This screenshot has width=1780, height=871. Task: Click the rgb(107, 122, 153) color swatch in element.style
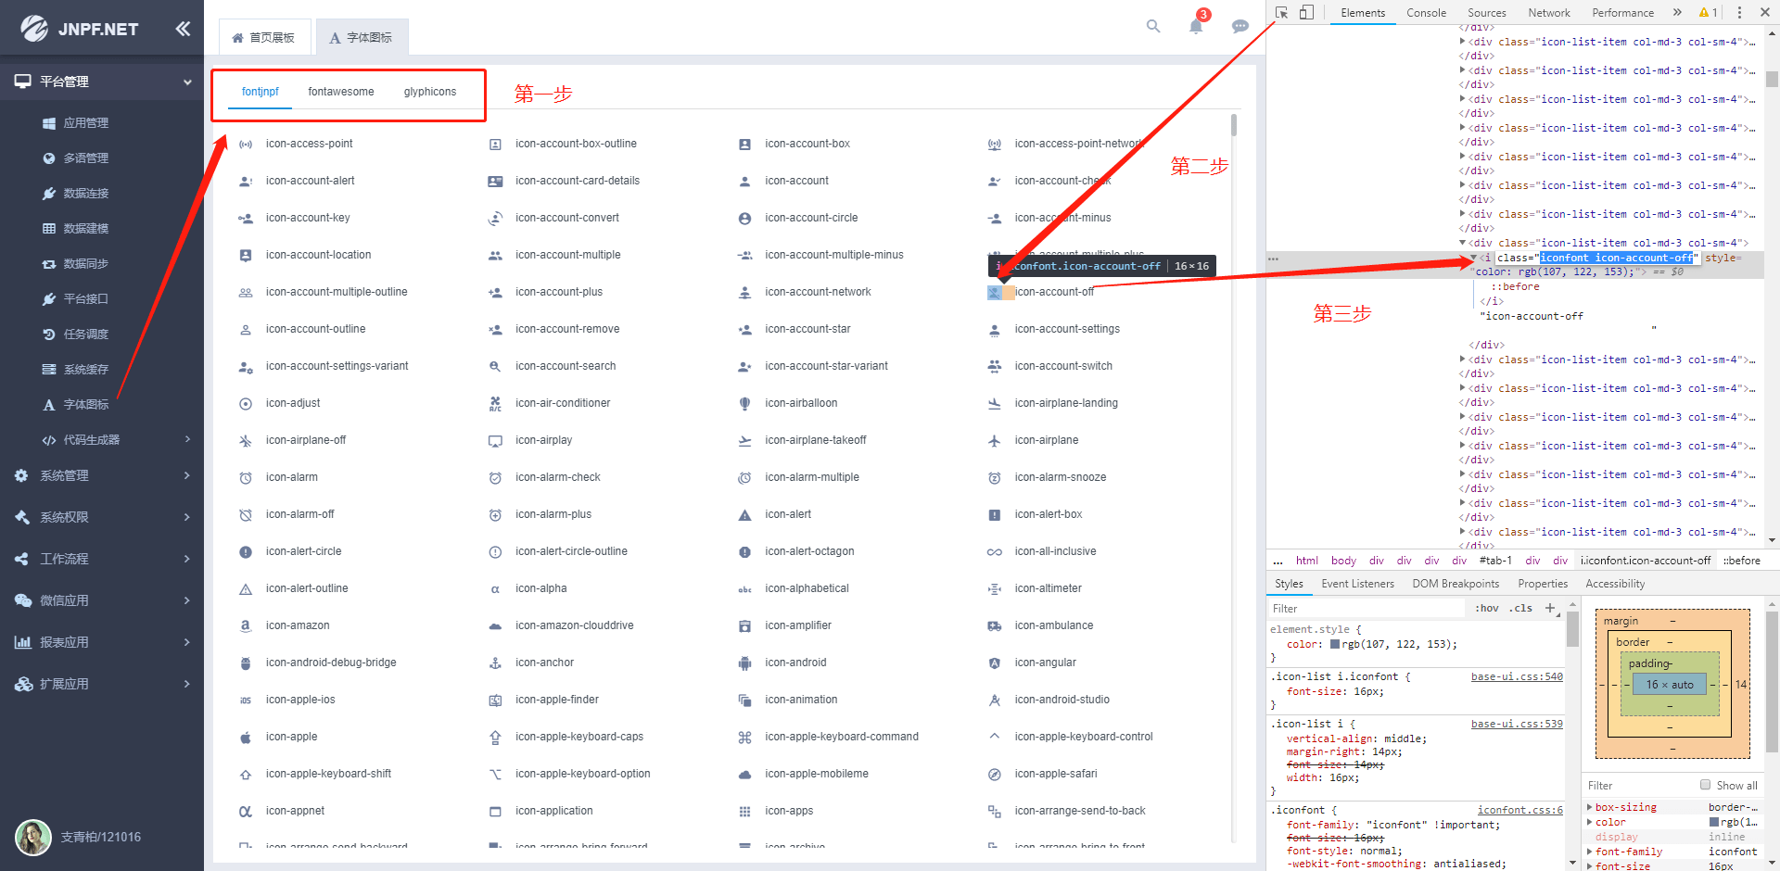[x=1335, y=644]
